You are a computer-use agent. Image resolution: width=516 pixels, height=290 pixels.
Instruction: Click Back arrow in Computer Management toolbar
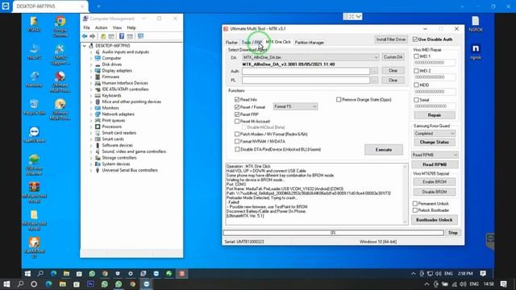pyautogui.click(x=85, y=36)
